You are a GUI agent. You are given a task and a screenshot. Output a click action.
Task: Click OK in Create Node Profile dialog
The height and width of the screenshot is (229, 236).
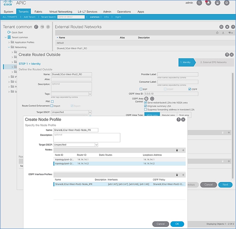177,224
